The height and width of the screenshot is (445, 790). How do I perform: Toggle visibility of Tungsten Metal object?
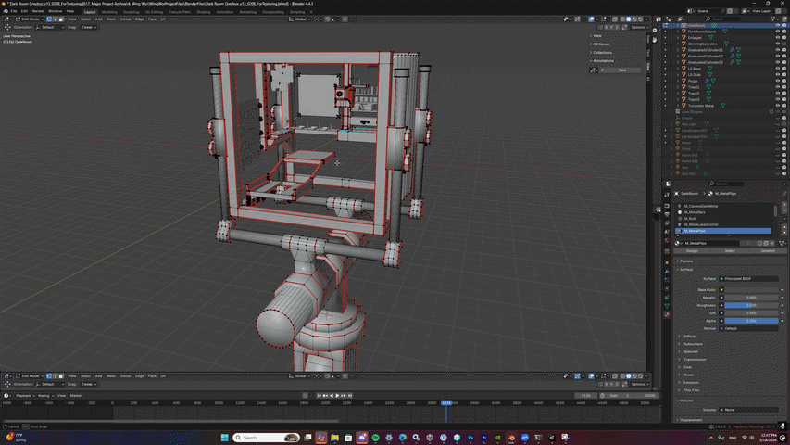tap(777, 106)
